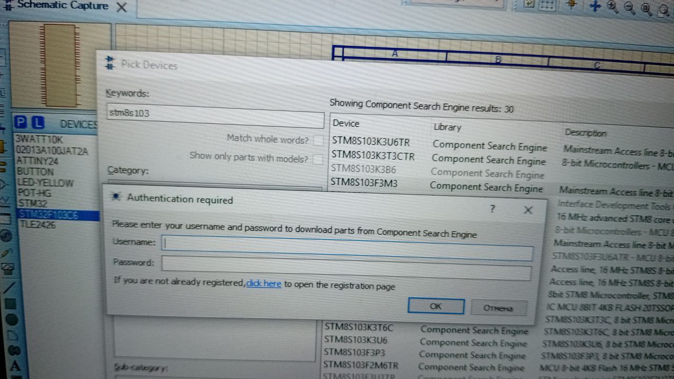The height and width of the screenshot is (379, 674).
Task: Click the set false origin toolbar icon
Action: (572, 5)
